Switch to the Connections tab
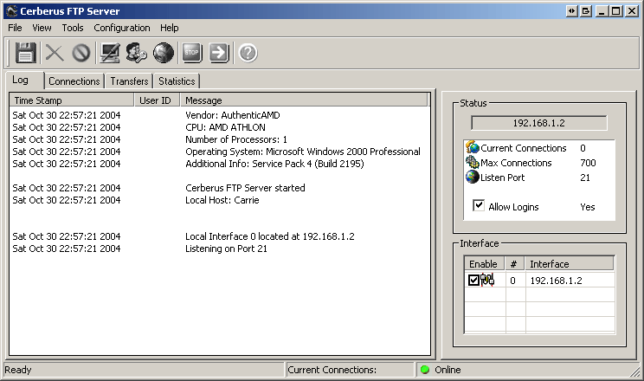 click(x=74, y=81)
